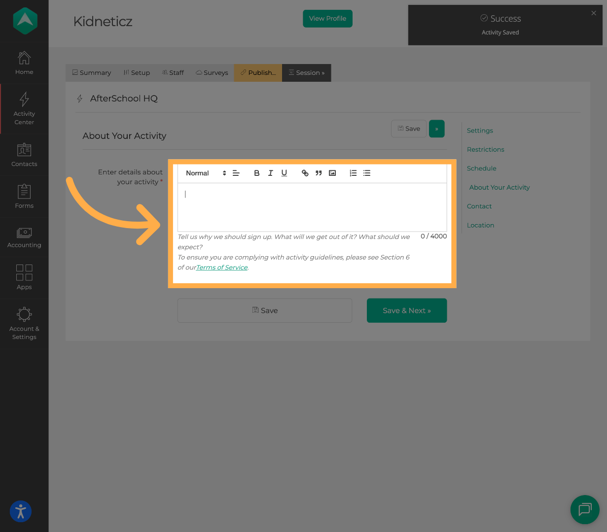
Task: Expand the next-section arrow beside Save
Action: click(436, 129)
